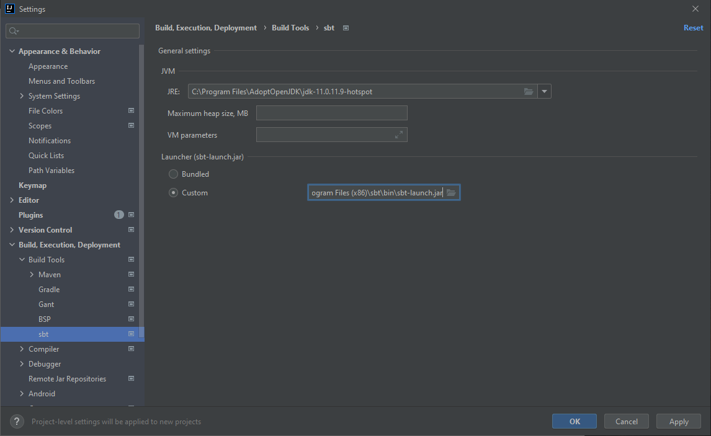711x436 pixels.
Task: Click the IntelliJ logo in the title bar
Action: pos(9,9)
